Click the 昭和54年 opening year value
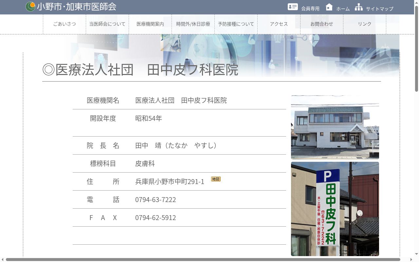The image size is (419, 262). pyautogui.click(x=149, y=118)
